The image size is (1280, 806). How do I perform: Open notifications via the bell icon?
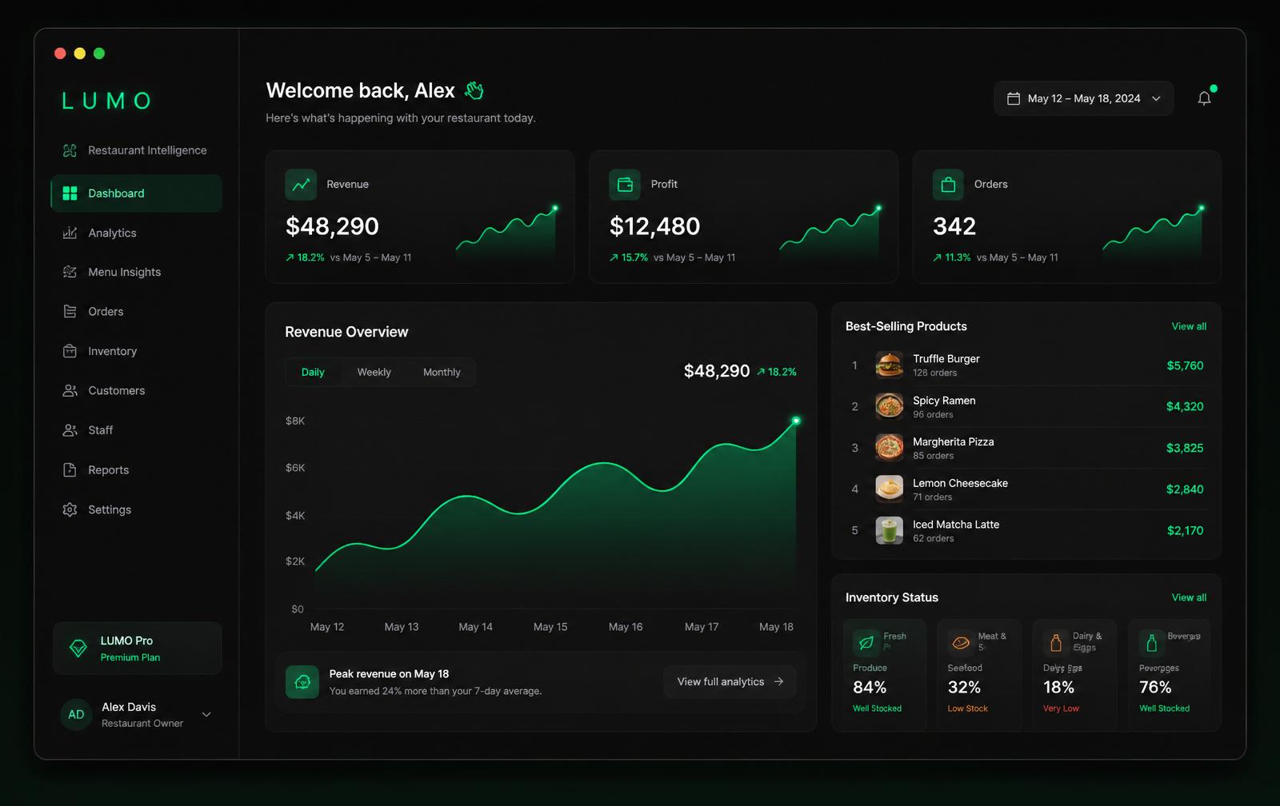1204,98
